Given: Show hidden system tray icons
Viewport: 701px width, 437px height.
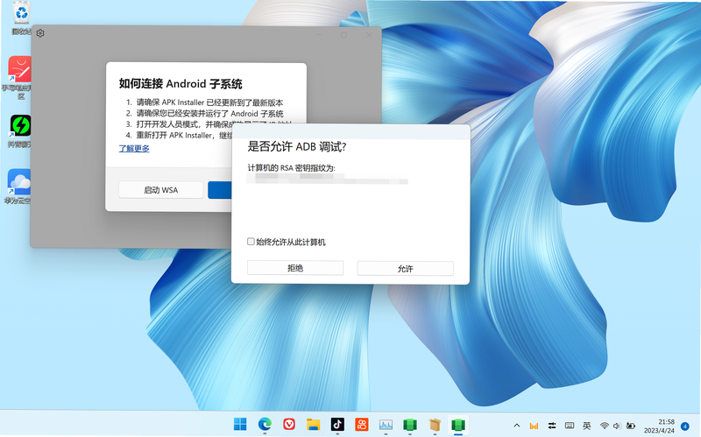Looking at the screenshot, I should pyautogui.click(x=517, y=426).
